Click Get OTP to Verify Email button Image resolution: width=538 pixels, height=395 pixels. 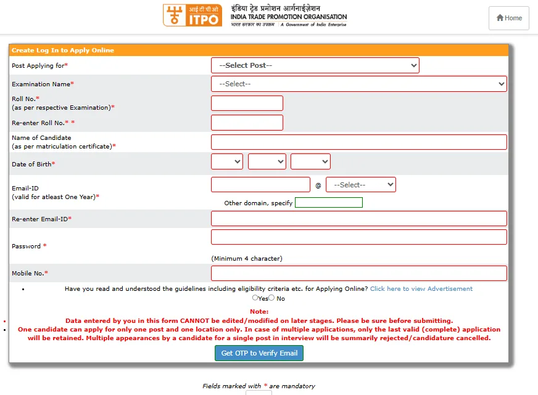(259, 353)
